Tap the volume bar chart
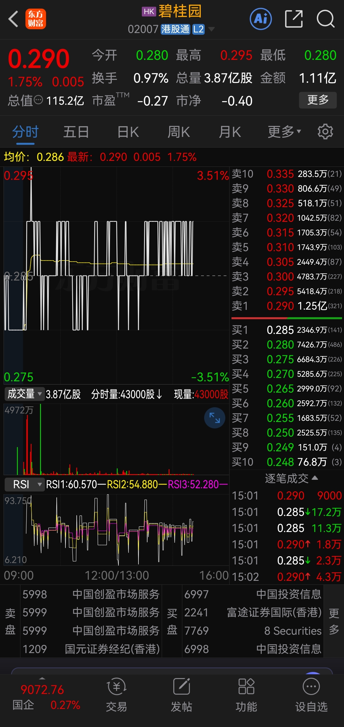The width and height of the screenshot is (344, 727). [x=116, y=439]
